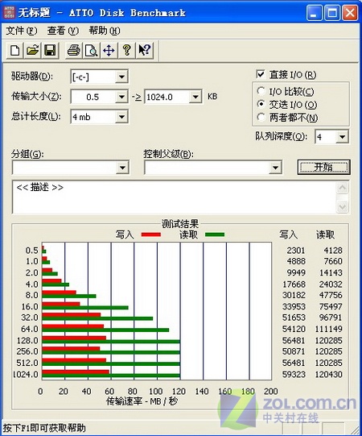Click the 64.0 row label in chart

click(30, 329)
